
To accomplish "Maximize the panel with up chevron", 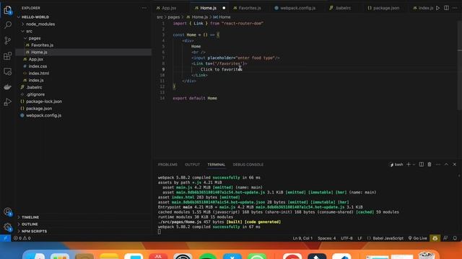I will tap(446, 165).
